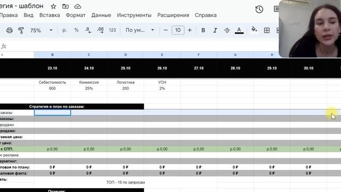Select the Себестоимость label cell
The height and width of the screenshot is (192, 341).
(x=52, y=82)
